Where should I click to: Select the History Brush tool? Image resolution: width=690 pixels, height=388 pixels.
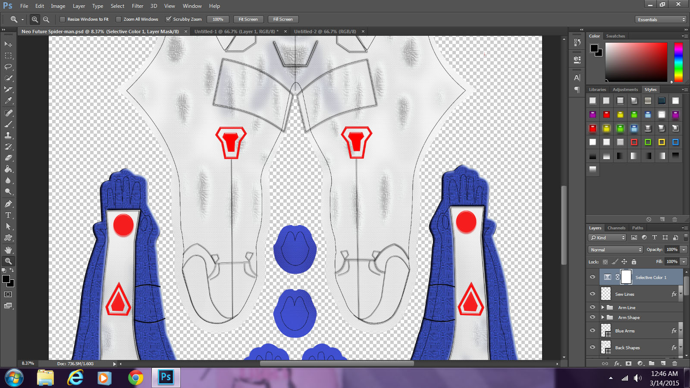pos(8,147)
